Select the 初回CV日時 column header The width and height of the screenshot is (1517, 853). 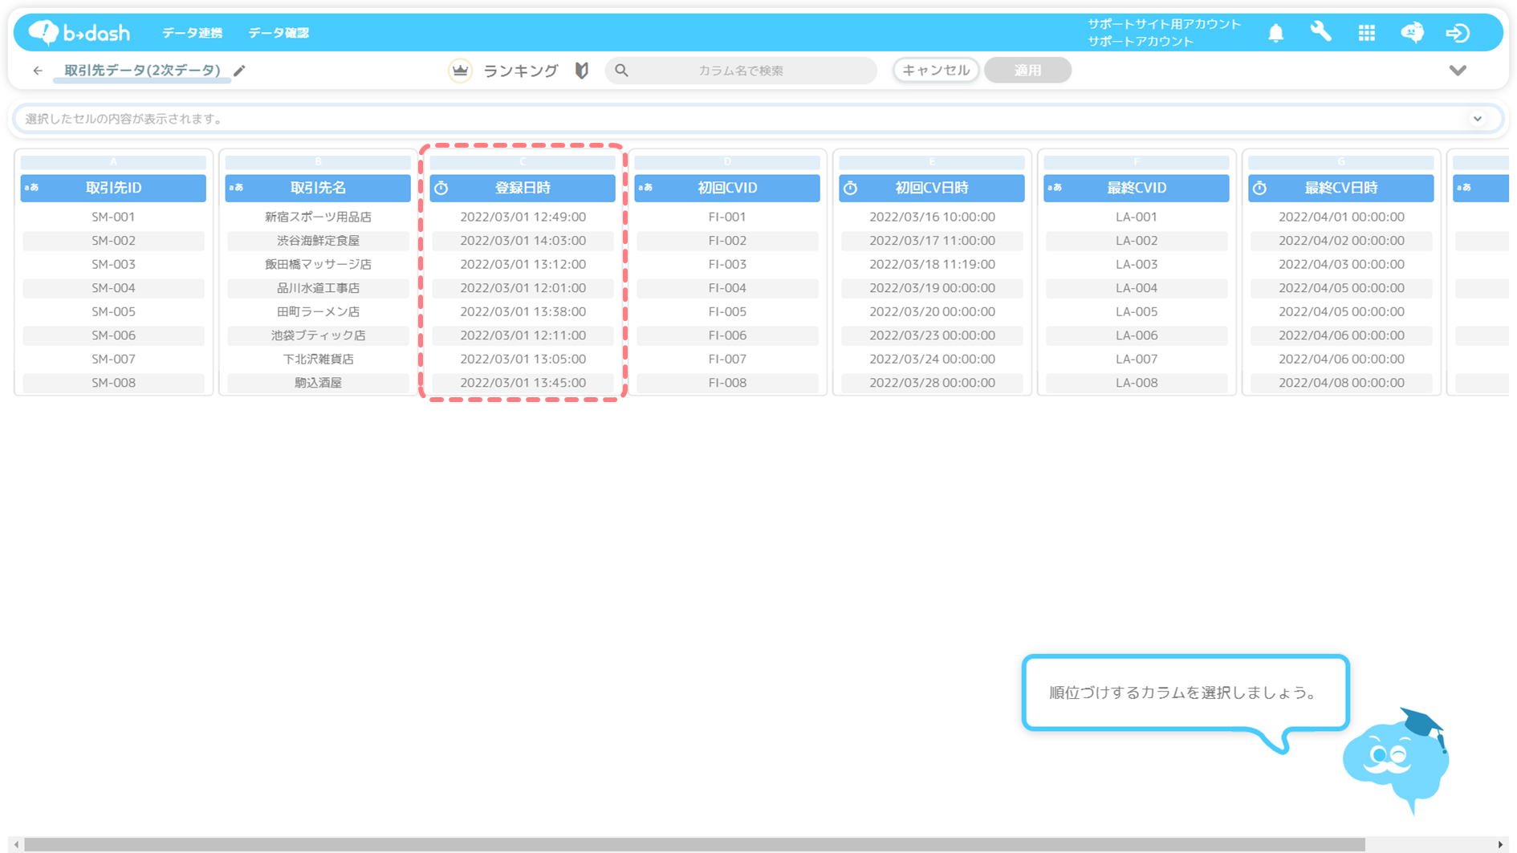coord(932,188)
